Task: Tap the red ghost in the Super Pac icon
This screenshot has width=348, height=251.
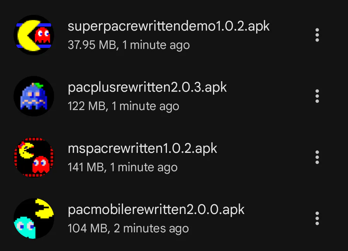Action: [x=43, y=35]
